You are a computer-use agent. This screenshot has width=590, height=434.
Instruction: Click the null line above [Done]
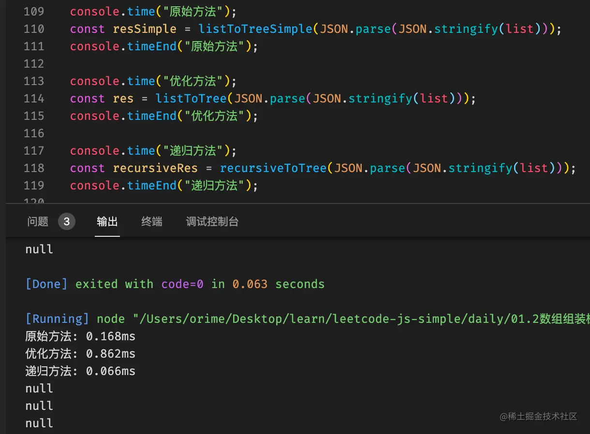coord(39,249)
